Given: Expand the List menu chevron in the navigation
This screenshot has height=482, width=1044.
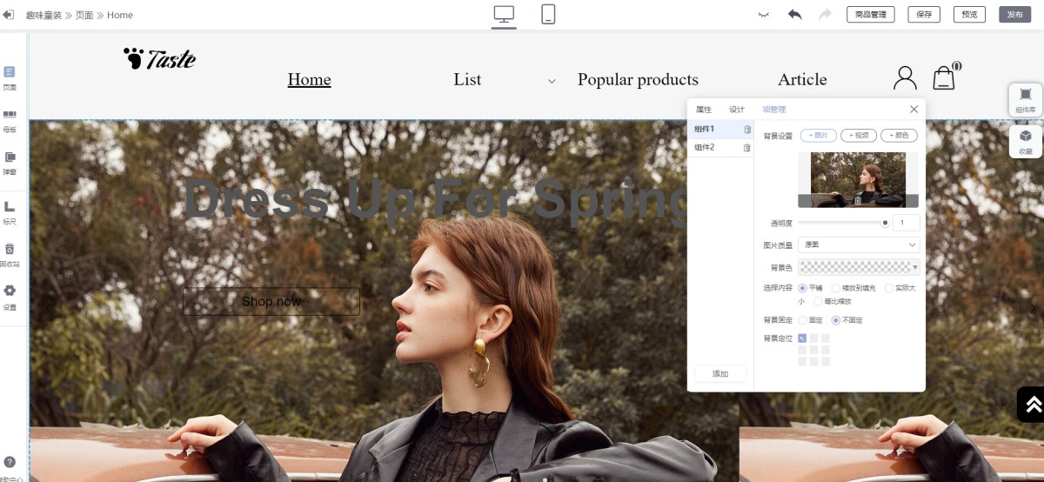Looking at the screenshot, I should click(x=552, y=81).
